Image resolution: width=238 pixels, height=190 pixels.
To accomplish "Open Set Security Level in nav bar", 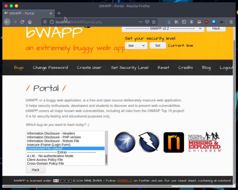I will click(x=130, y=67).
